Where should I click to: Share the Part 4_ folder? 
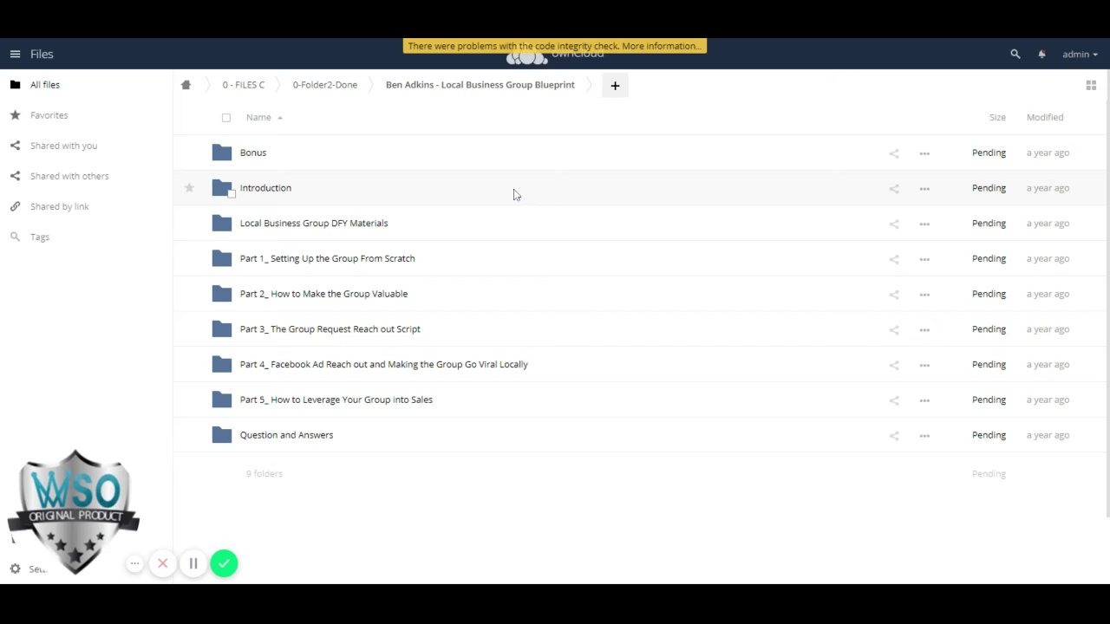tap(894, 365)
